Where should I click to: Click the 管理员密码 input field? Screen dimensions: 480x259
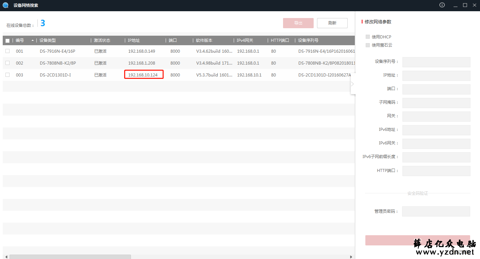436,211
